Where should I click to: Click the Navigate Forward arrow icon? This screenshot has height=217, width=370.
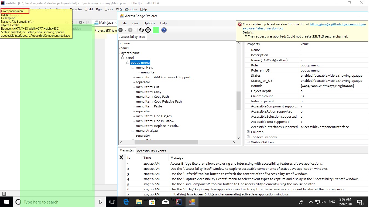(x=130, y=30)
